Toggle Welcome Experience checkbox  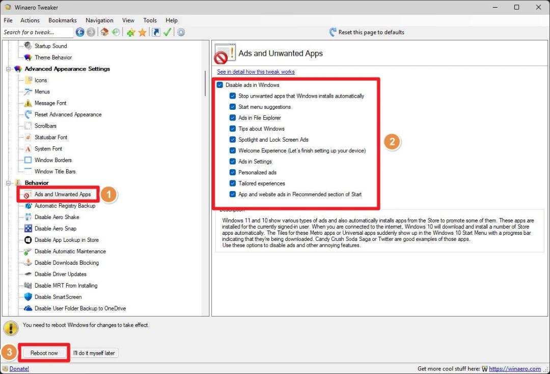[233, 150]
